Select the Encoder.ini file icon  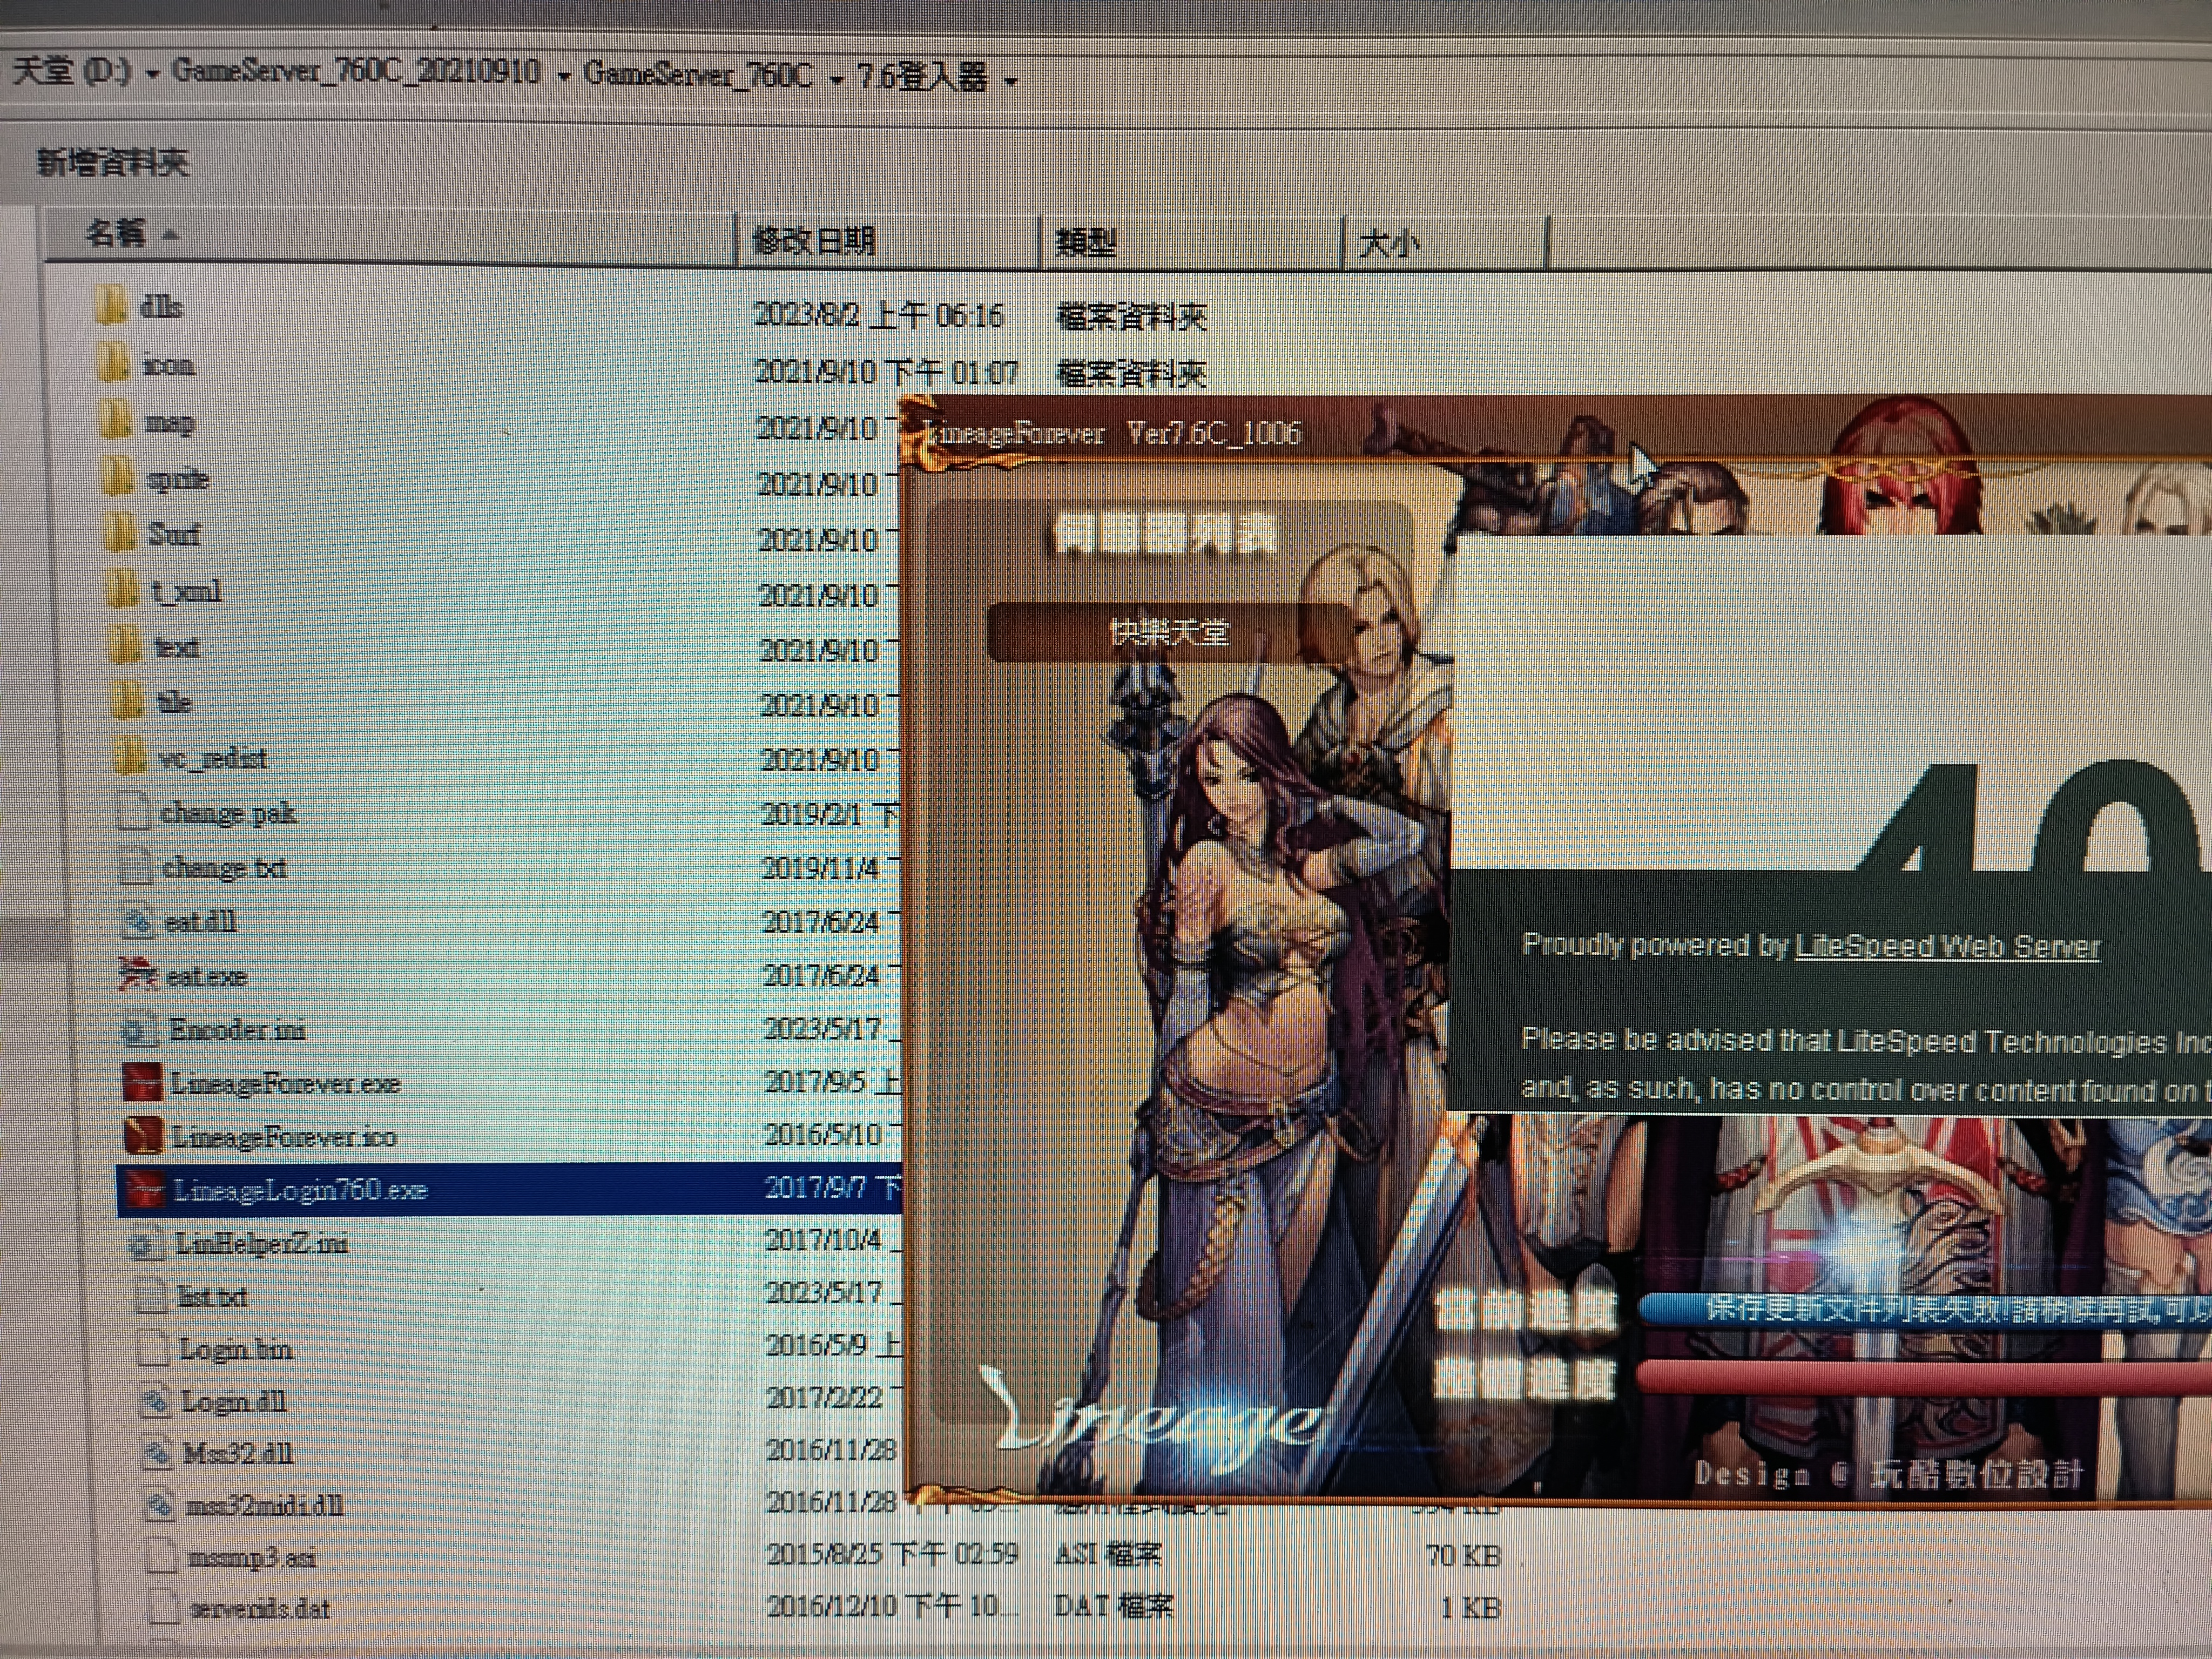[x=139, y=1028]
